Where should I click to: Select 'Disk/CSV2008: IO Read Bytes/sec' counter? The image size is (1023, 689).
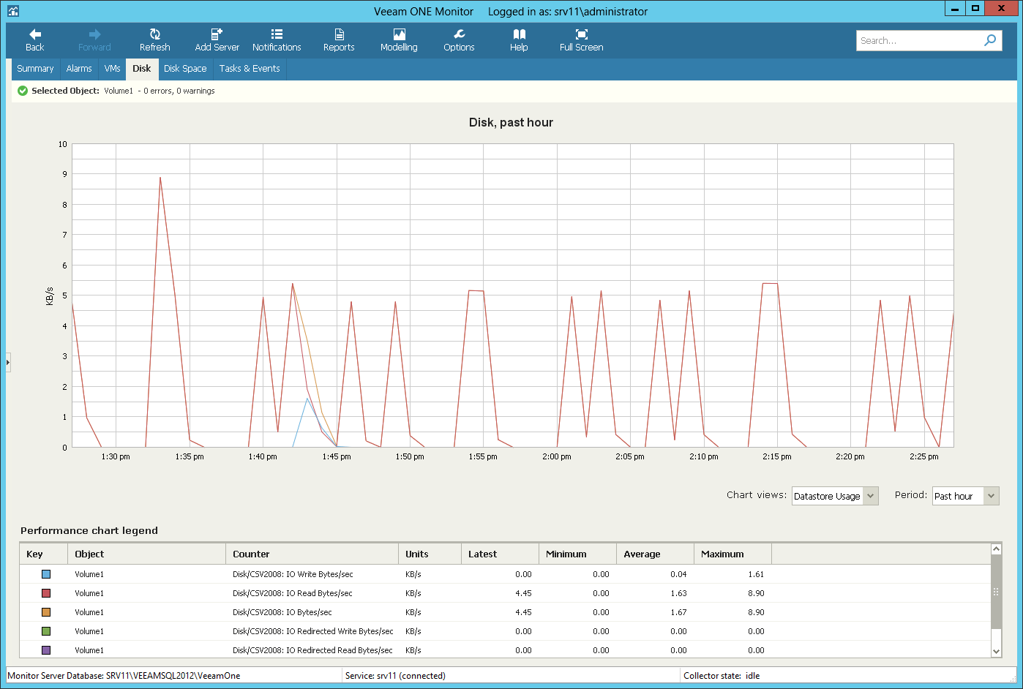tap(292, 593)
